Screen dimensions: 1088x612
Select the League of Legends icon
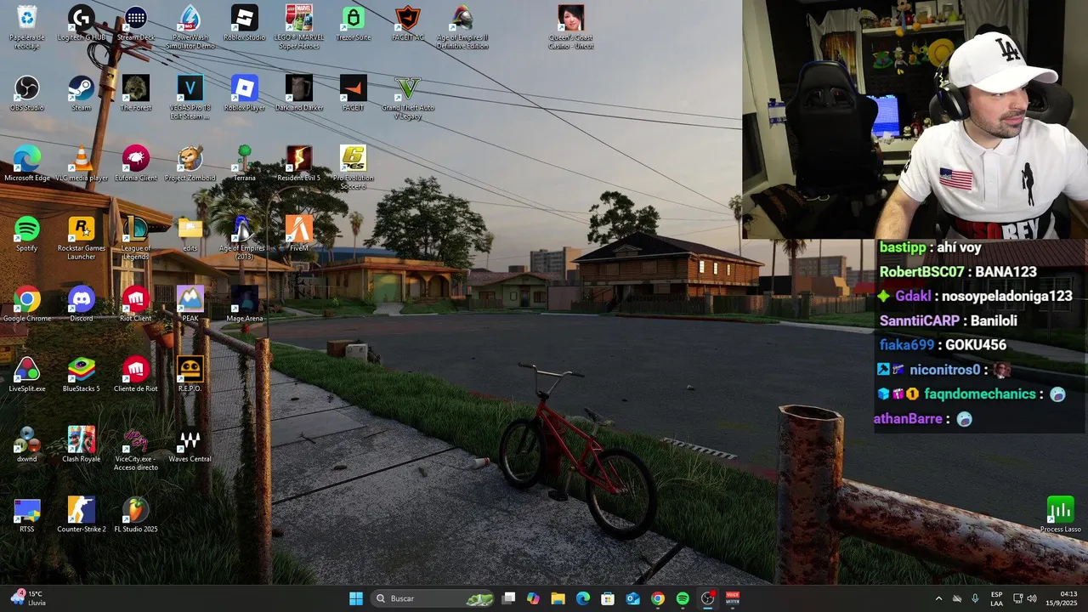click(136, 237)
